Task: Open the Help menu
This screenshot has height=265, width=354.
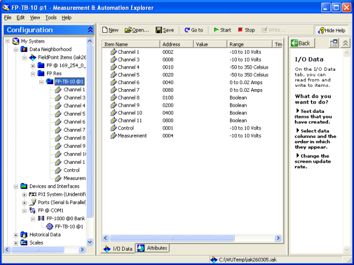Action: pyautogui.click(x=66, y=18)
